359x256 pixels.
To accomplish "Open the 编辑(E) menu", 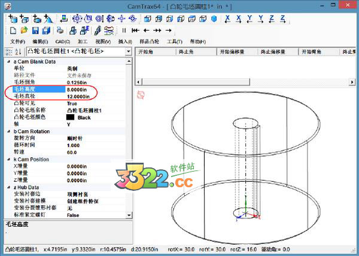I will pyautogui.click(x=40, y=42).
